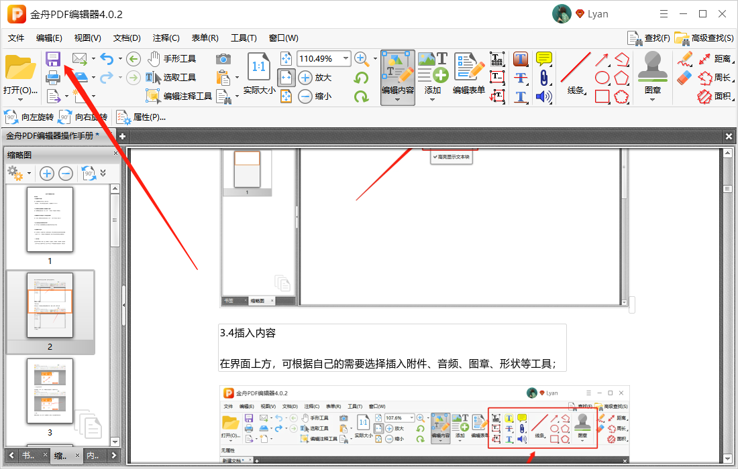Expand more thumbnail tools double-chevron
The height and width of the screenshot is (469, 738).
103,174
